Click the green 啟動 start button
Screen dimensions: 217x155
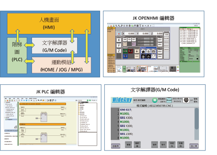pos(125,51)
